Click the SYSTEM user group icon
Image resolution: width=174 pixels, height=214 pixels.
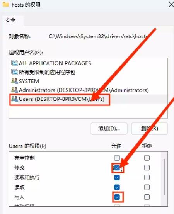(14, 81)
